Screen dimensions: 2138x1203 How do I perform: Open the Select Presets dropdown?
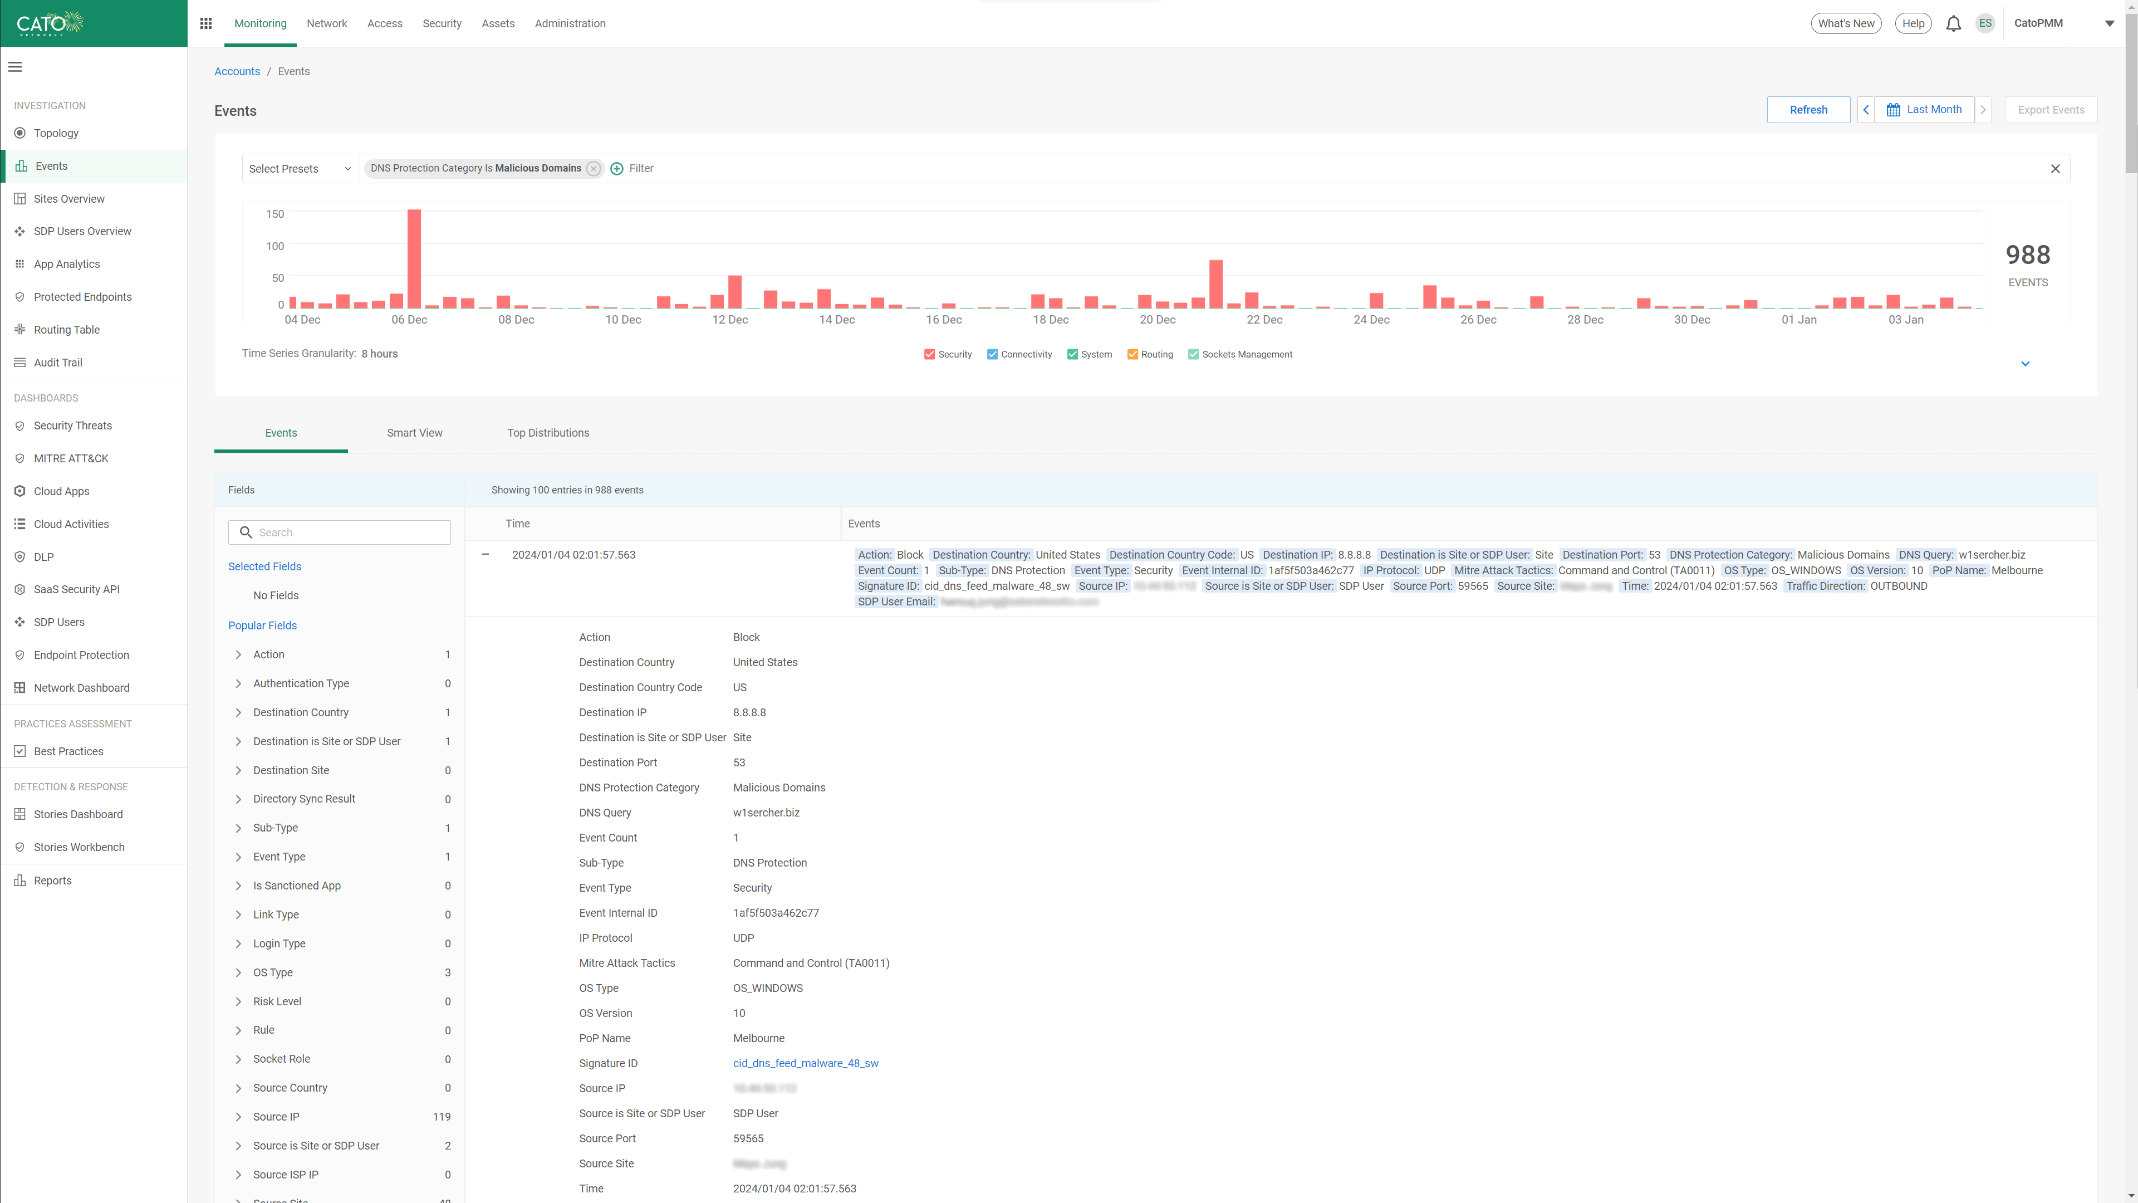300,169
